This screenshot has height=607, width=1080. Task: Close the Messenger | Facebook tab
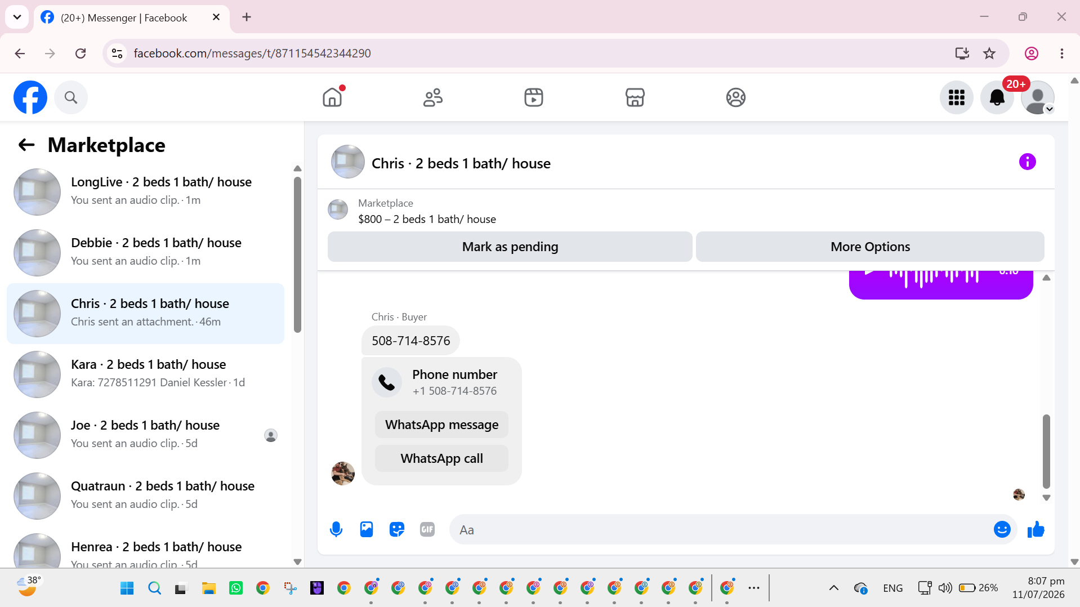tap(216, 17)
